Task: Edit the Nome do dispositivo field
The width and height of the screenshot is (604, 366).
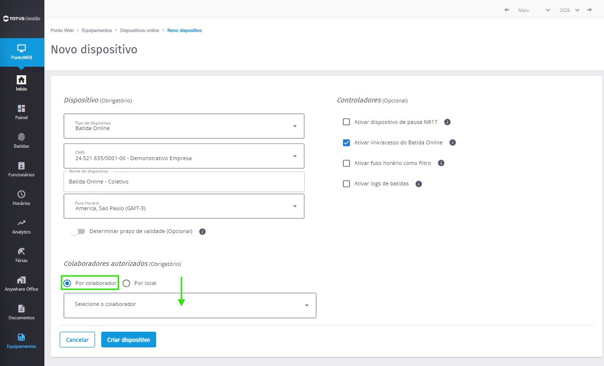Action: [x=184, y=182]
